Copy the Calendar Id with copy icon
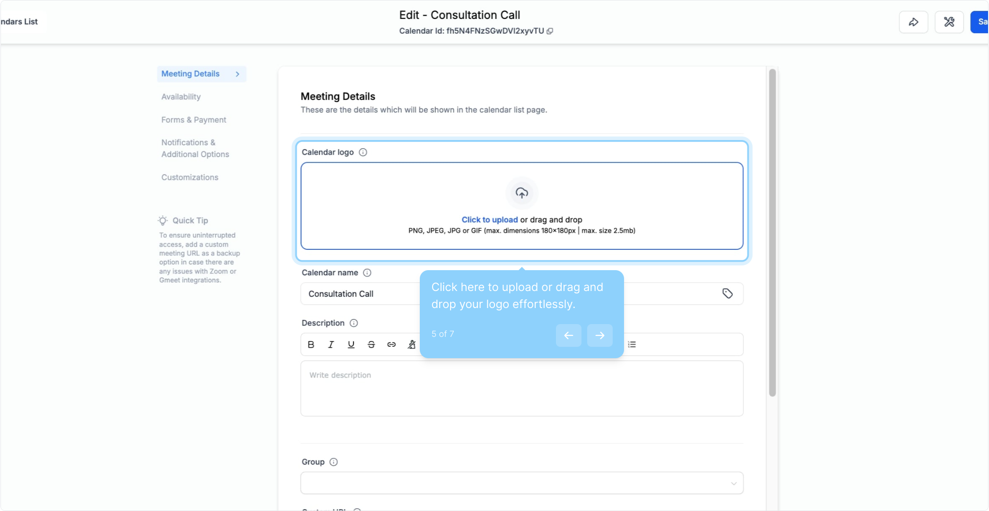 click(x=550, y=31)
